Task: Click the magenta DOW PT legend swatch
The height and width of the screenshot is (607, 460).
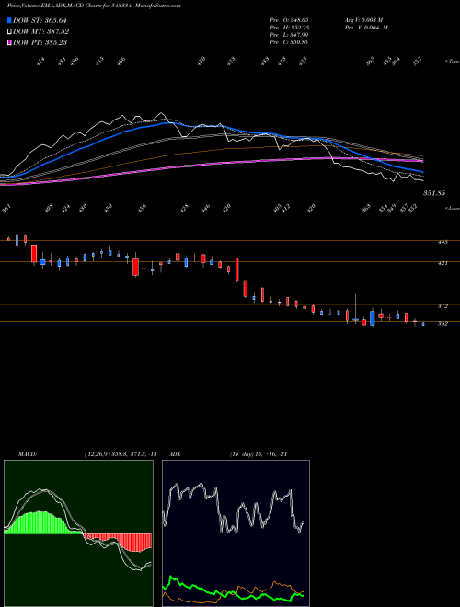Action: pos(9,42)
